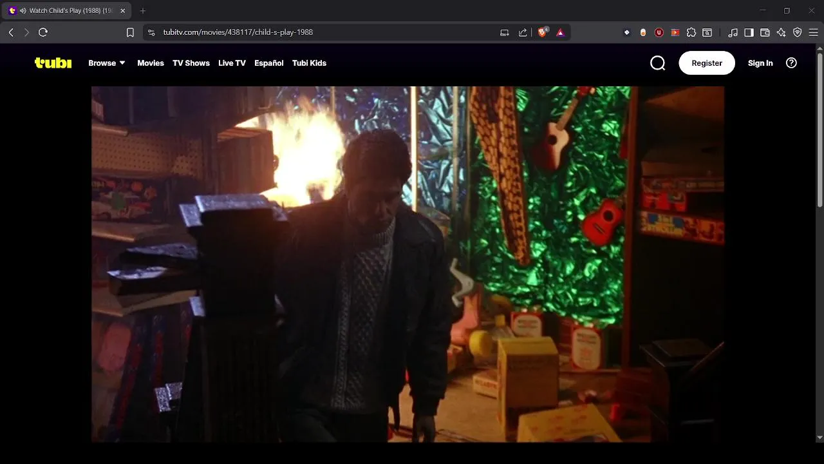This screenshot has height=464, width=824.
Task: Go to Live TV
Action: 232,63
